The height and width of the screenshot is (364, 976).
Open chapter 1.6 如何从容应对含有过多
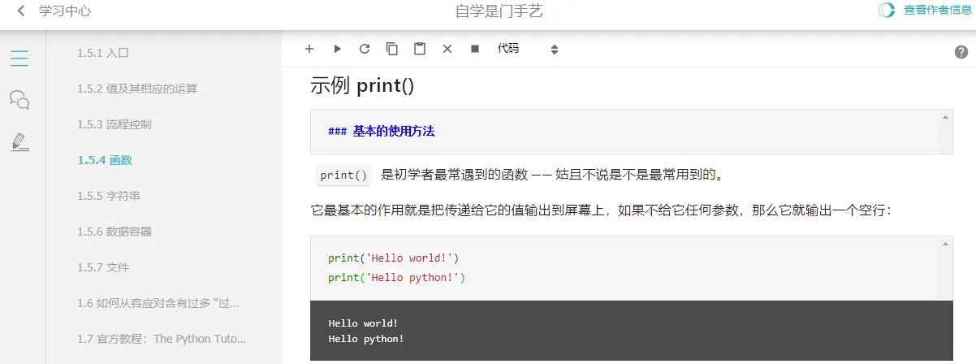(x=158, y=303)
